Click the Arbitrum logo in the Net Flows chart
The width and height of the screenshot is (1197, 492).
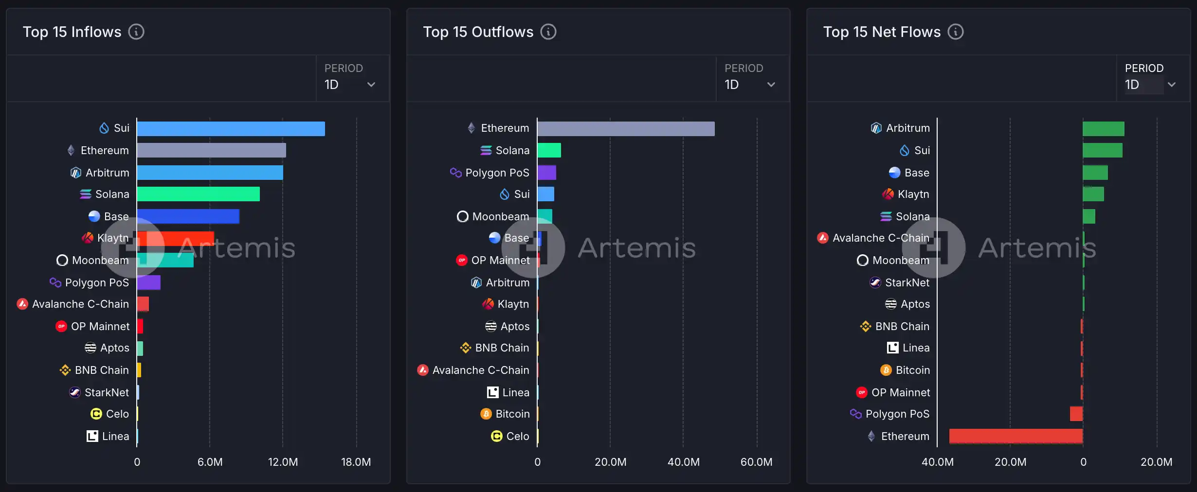click(876, 128)
